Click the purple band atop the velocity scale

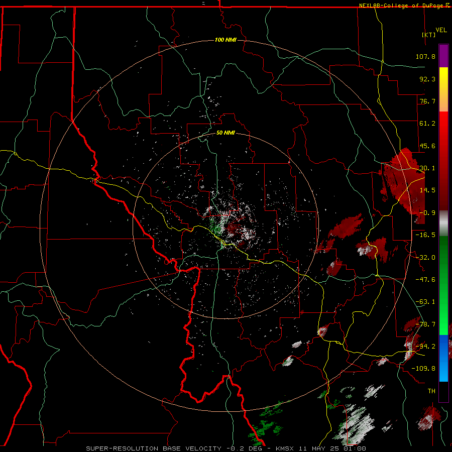pyautogui.click(x=443, y=56)
